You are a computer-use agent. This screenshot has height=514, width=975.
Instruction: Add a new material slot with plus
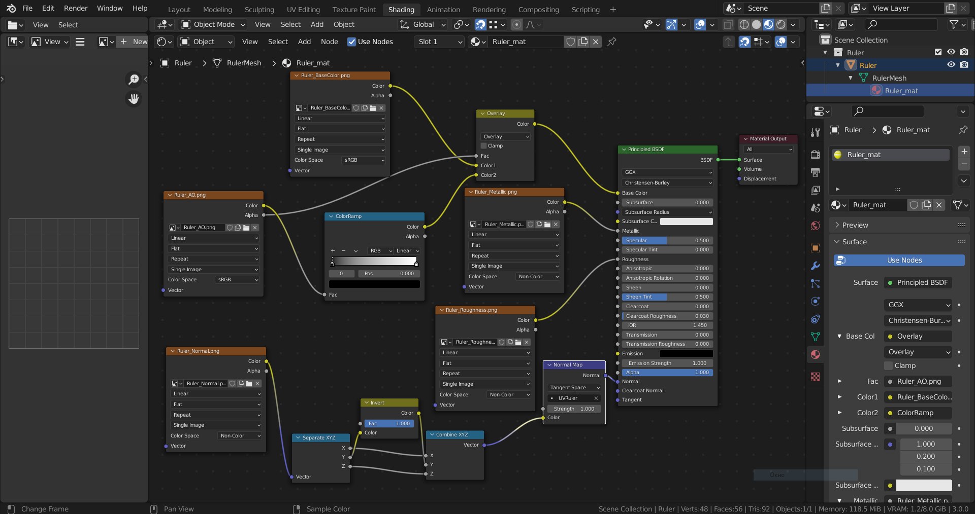964,152
